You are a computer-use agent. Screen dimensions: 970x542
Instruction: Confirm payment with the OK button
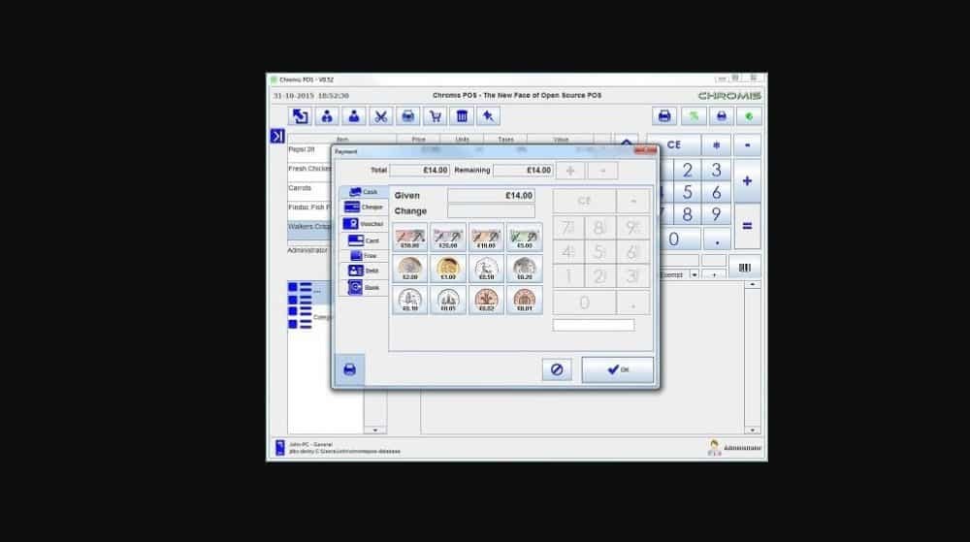617,369
